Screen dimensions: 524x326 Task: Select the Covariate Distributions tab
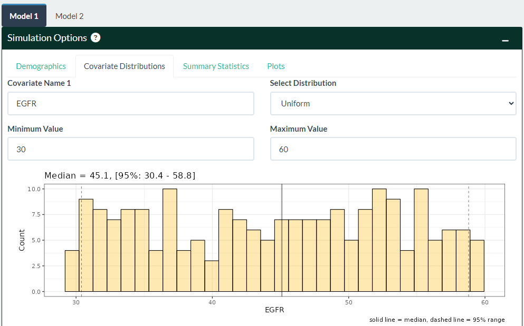point(125,66)
